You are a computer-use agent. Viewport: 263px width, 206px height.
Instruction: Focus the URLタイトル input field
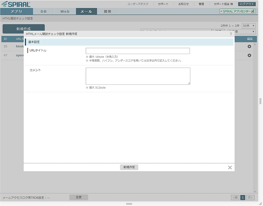point(137,51)
